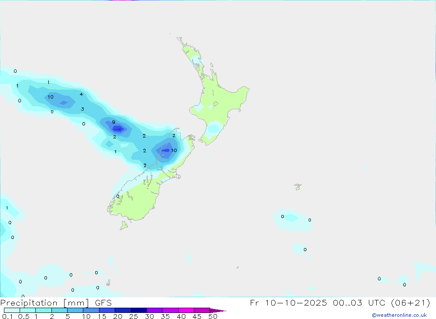The width and height of the screenshot is (436, 319).
Task: Click the 25–30 mm violet legend swatch
Action: tap(139, 310)
